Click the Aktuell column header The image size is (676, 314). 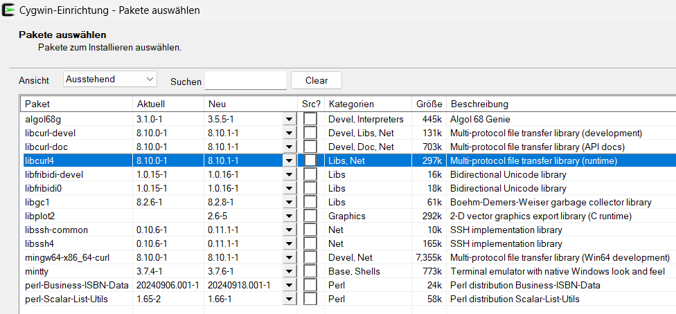point(168,104)
